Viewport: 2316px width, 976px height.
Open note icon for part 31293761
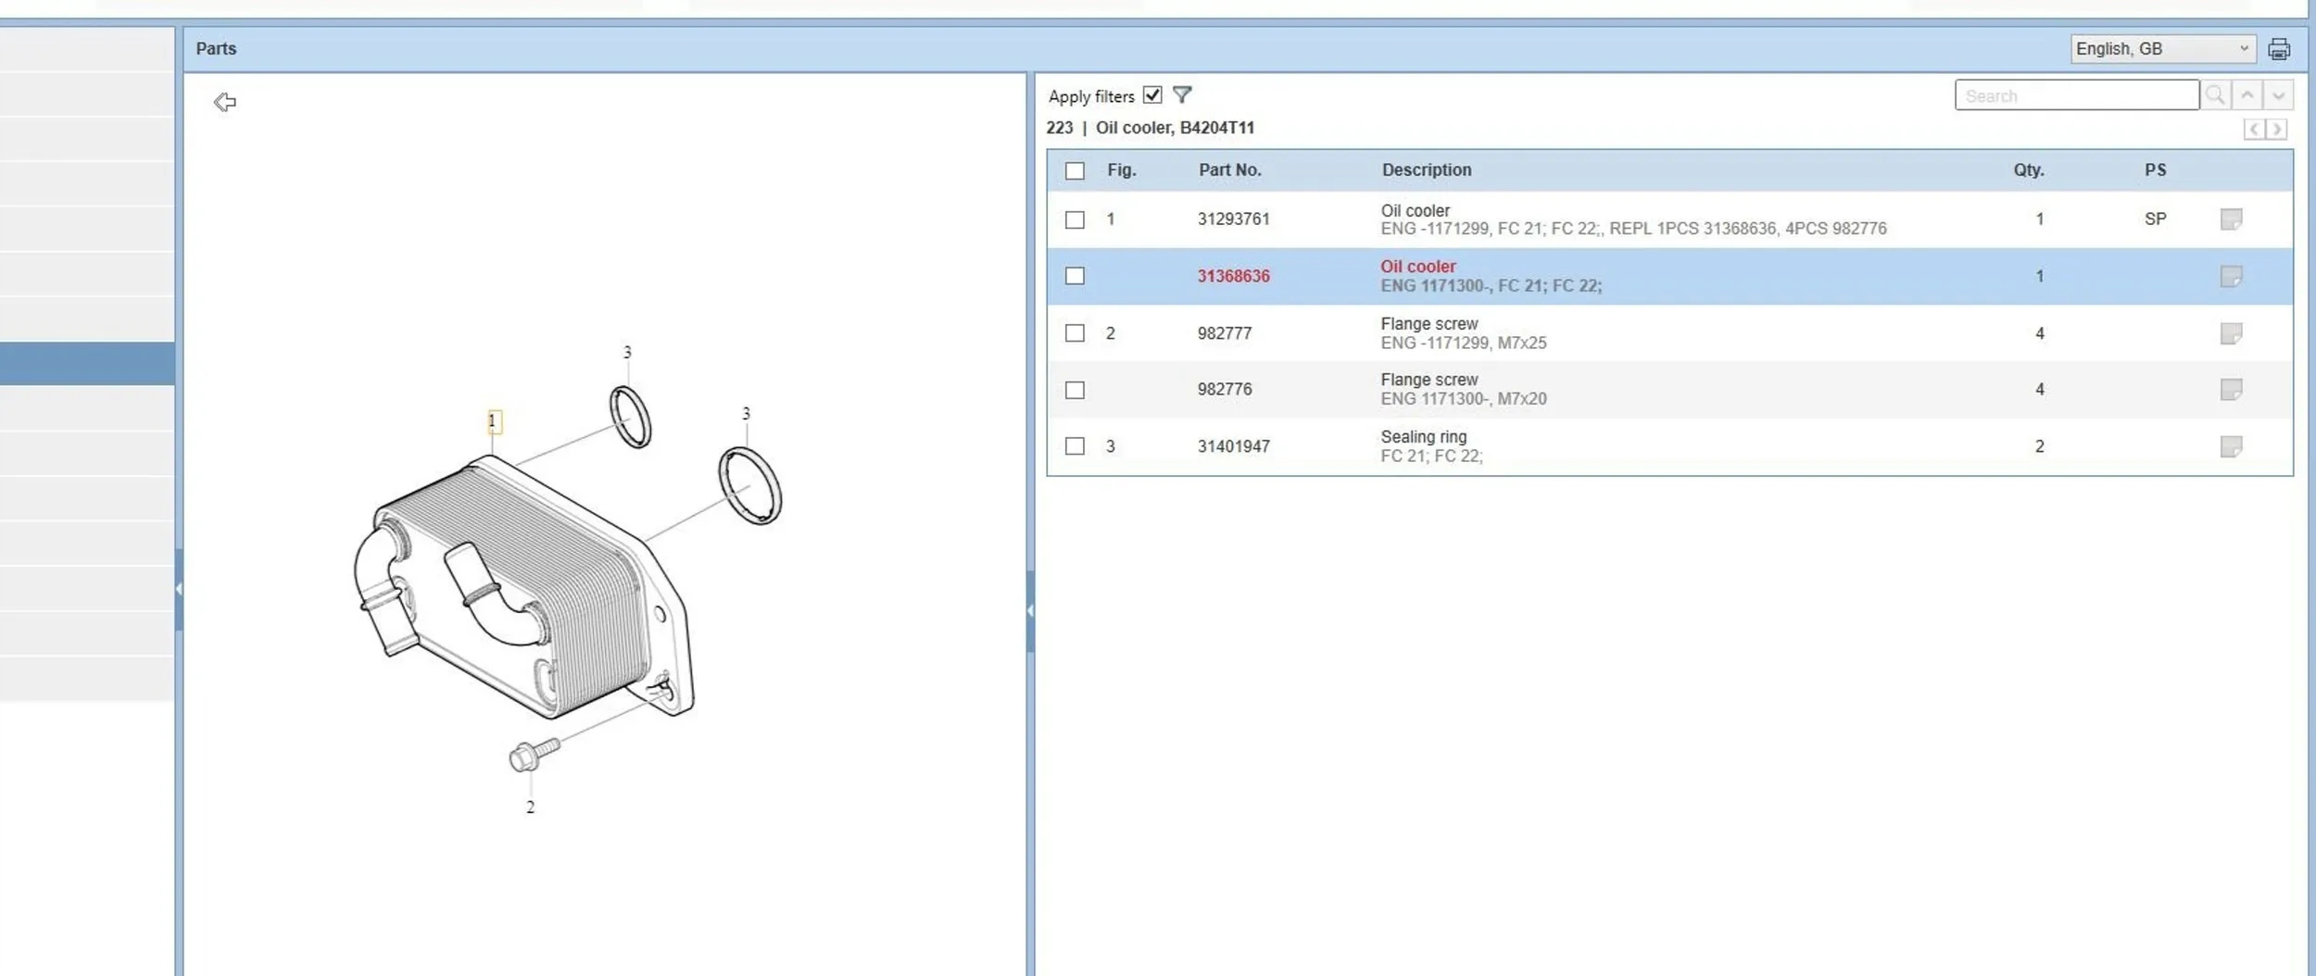[x=2231, y=219]
